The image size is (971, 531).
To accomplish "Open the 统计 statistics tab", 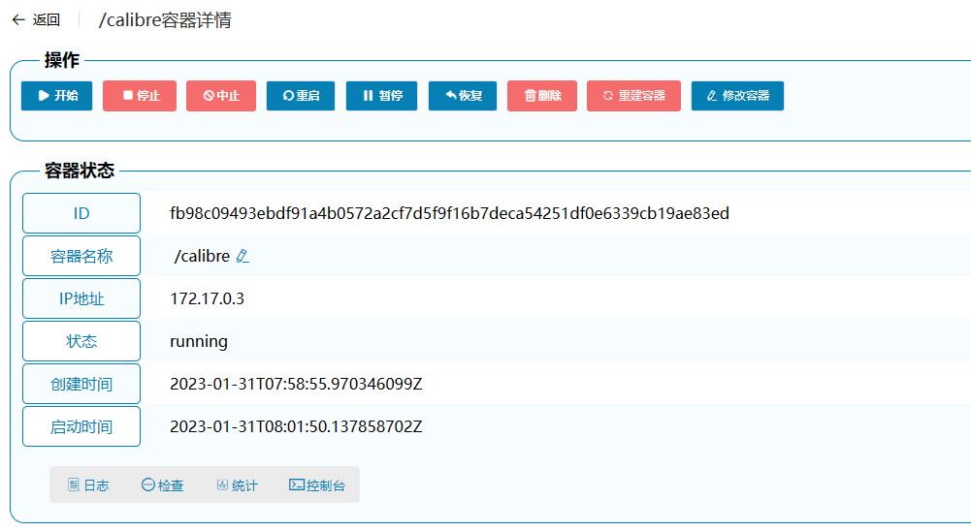I will pyautogui.click(x=238, y=485).
